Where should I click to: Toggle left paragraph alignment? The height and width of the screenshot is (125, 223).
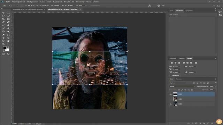(172, 63)
